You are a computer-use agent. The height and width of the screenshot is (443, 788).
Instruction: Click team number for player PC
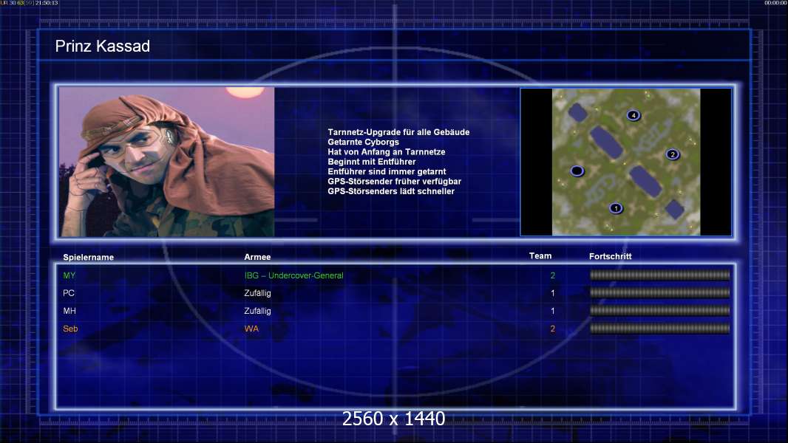tap(553, 293)
